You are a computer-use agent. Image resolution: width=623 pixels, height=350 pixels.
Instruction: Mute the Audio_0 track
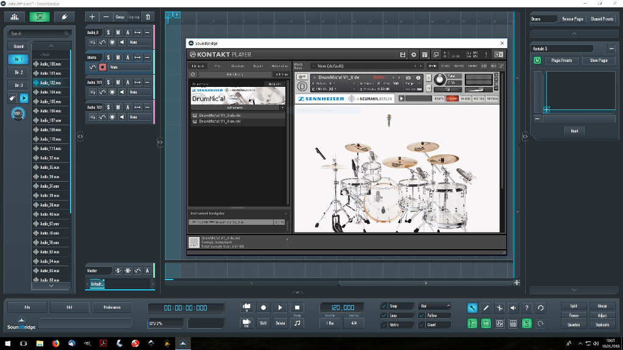click(x=118, y=33)
